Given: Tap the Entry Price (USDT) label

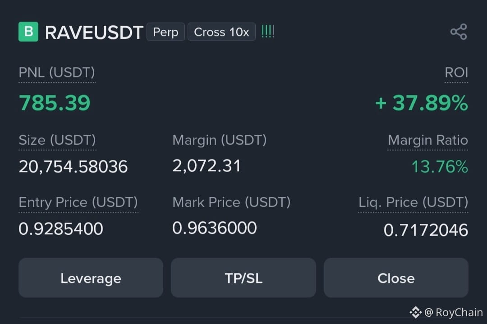Looking at the screenshot, I should [x=78, y=202].
